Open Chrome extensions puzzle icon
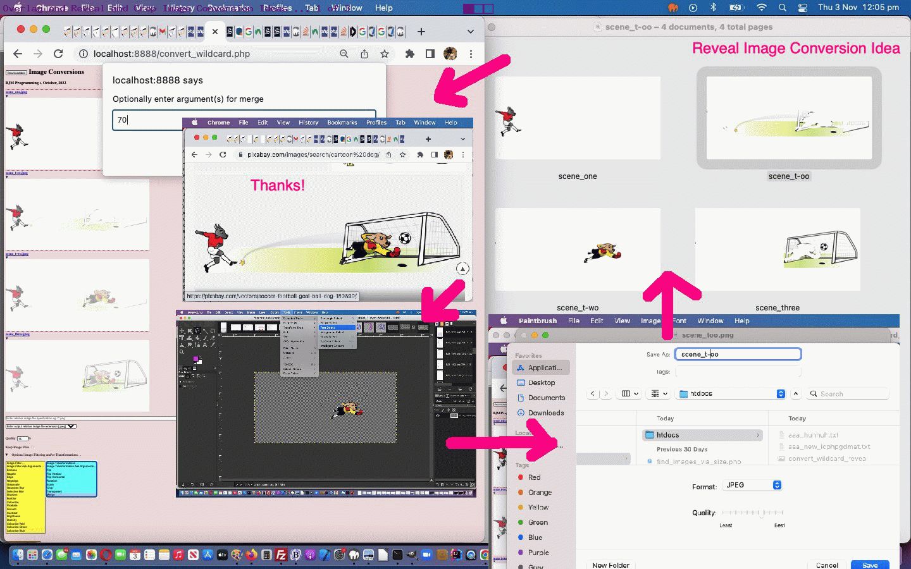 (410, 54)
